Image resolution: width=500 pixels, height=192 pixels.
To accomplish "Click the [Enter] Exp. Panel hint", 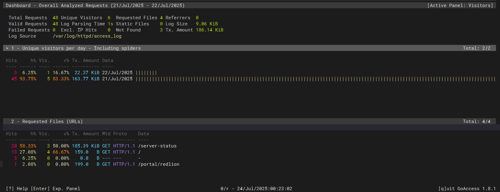I will pyautogui.click(x=55, y=189).
